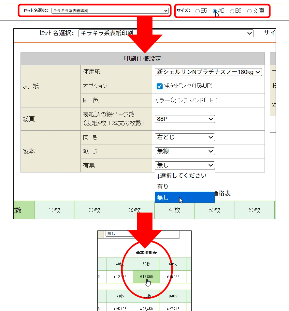Image resolution: width=289 pixels, height=311 pixels.
Task: Select the ¥27,715 price cell
Action: (x=173, y=307)
